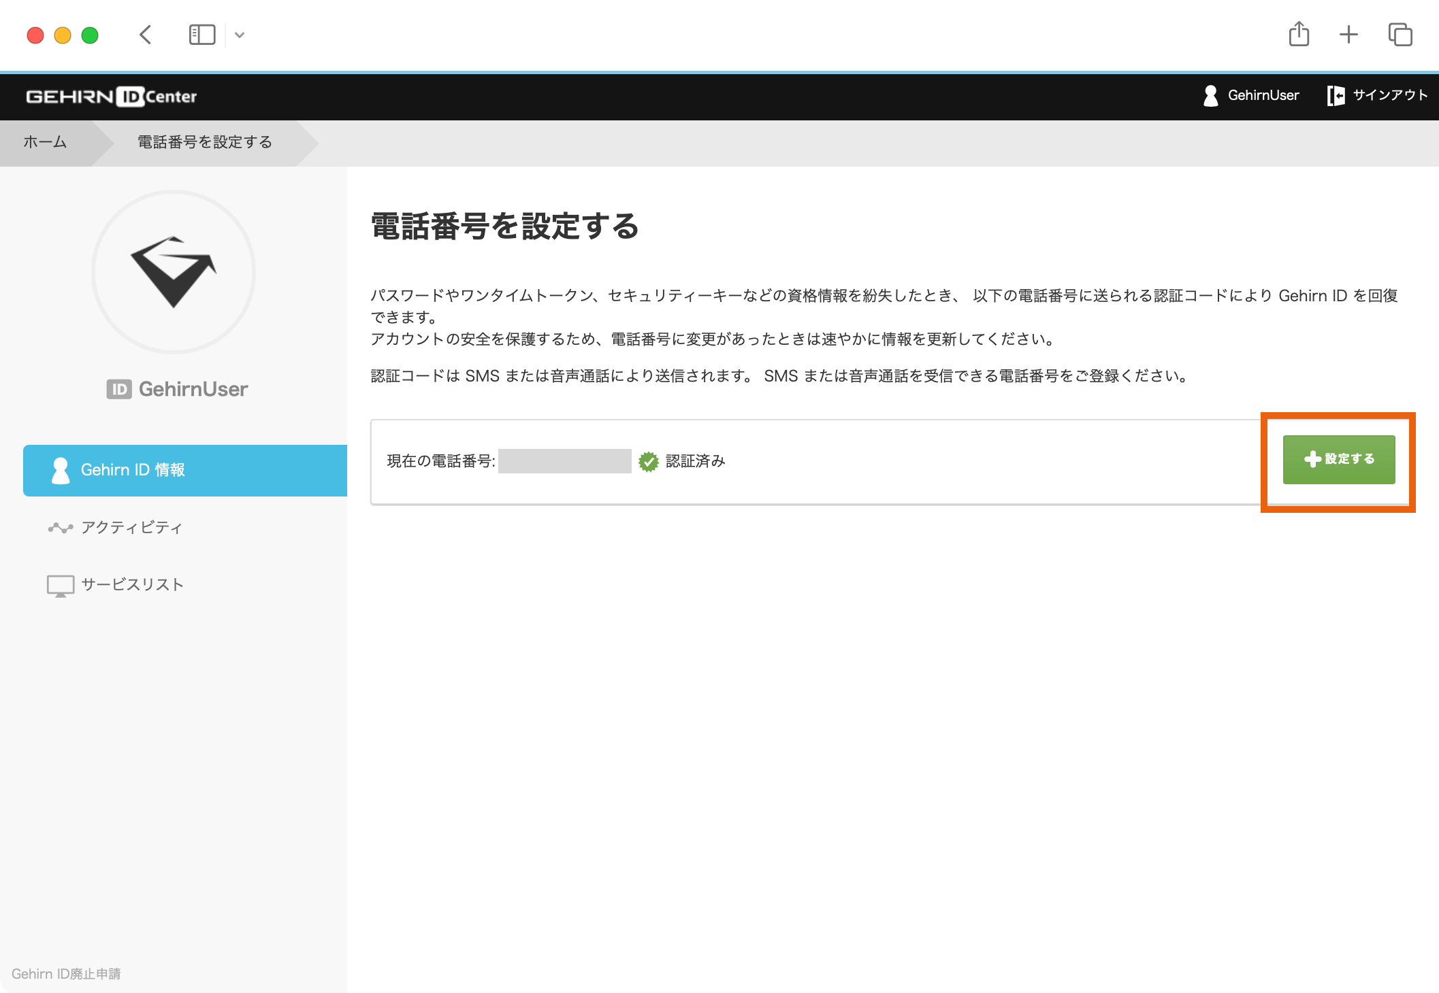Expand the sidebar options chevron
1439x993 pixels.
point(240,35)
